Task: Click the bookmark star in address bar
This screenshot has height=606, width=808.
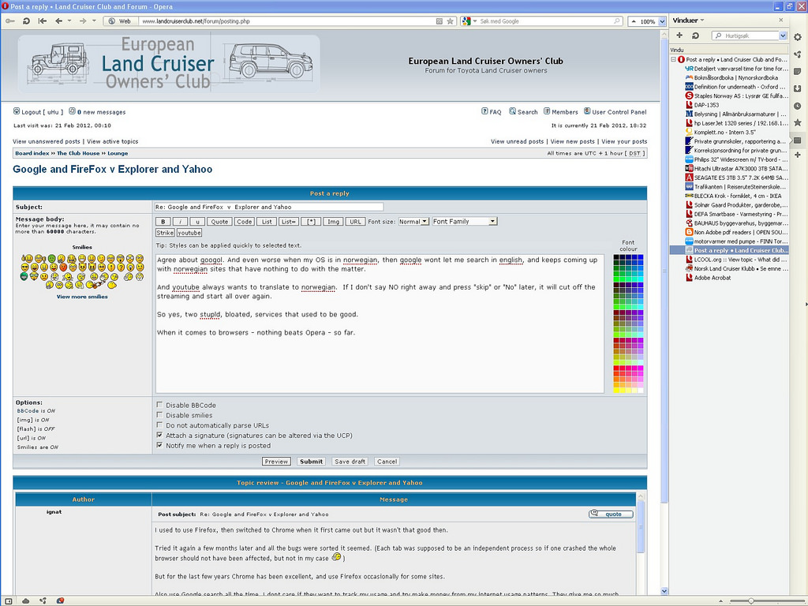Action: point(450,21)
